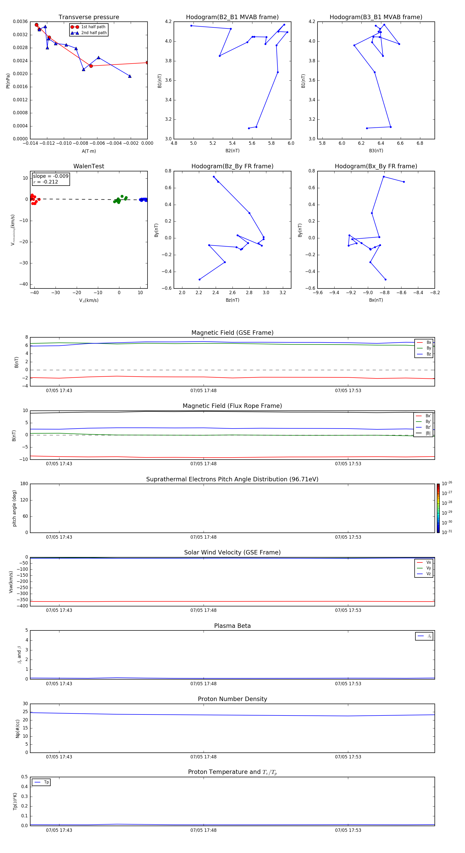Select 'Vx' in the solar wind legend
Screen dimensions: 465x853
pyautogui.click(x=424, y=562)
